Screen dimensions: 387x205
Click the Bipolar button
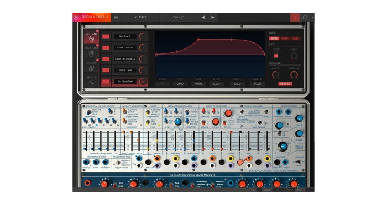(x=285, y=84)
